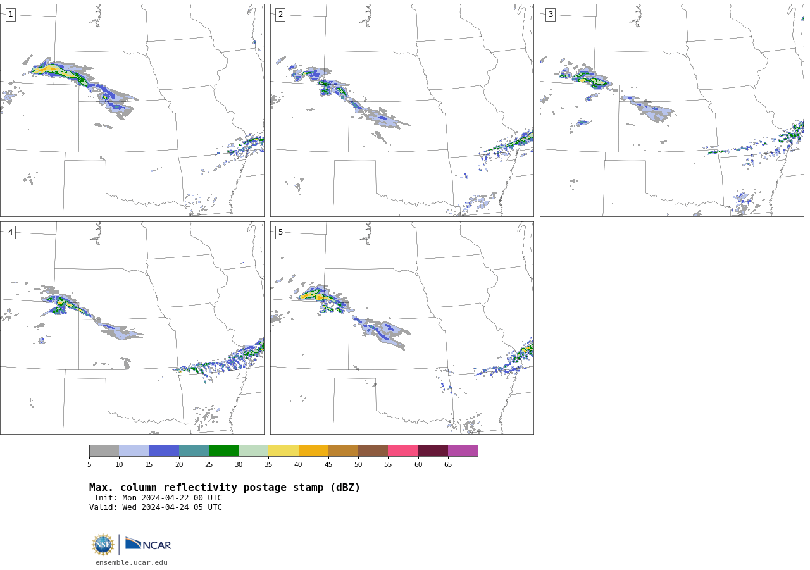Click the colorbar tick label 50

point(358,465)
